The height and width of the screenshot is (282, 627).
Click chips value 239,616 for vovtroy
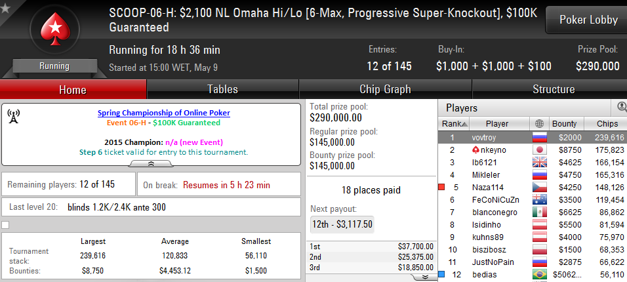[609, 138]
